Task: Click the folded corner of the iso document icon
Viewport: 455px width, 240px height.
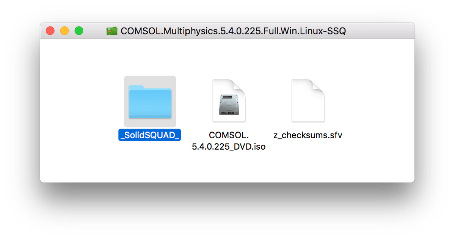Action: click(240, 85)
